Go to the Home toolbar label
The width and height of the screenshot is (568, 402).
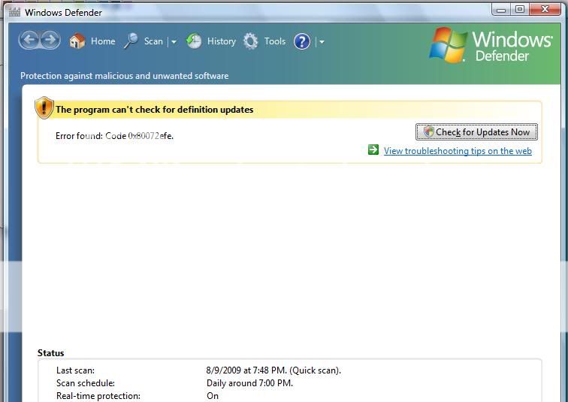pyautogui.click(x=103, y=41)
